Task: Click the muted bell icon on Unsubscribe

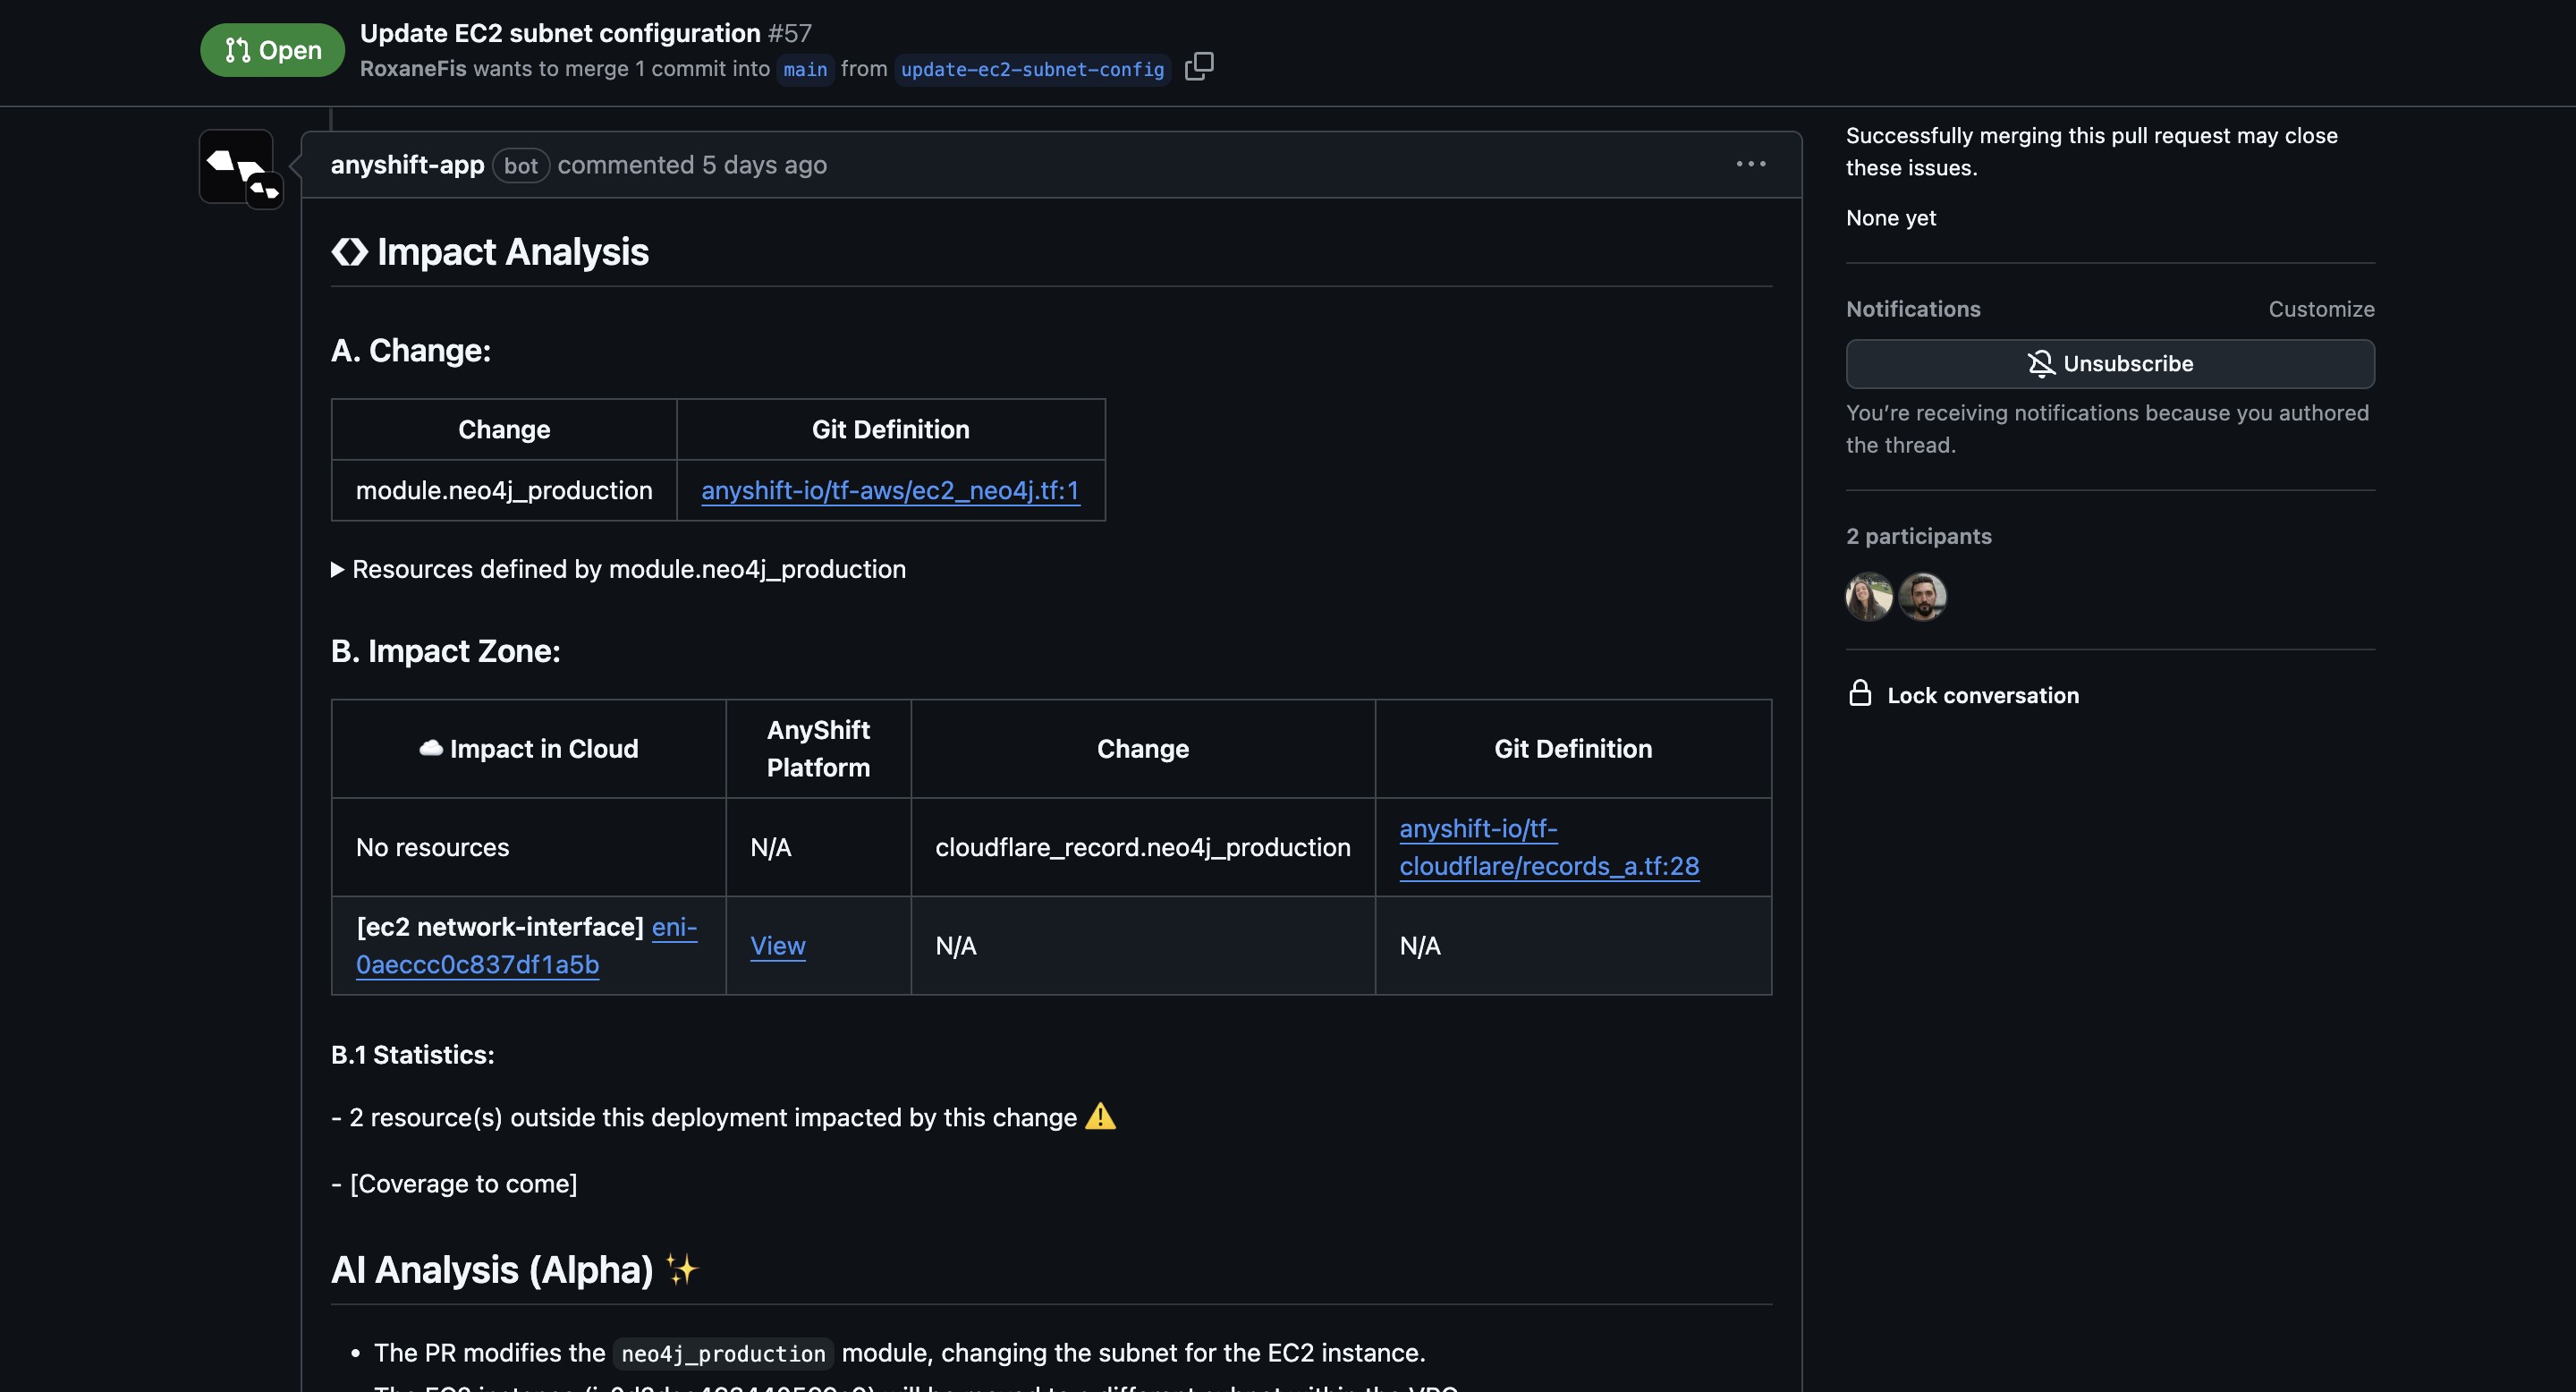Action: [2040, 364]
